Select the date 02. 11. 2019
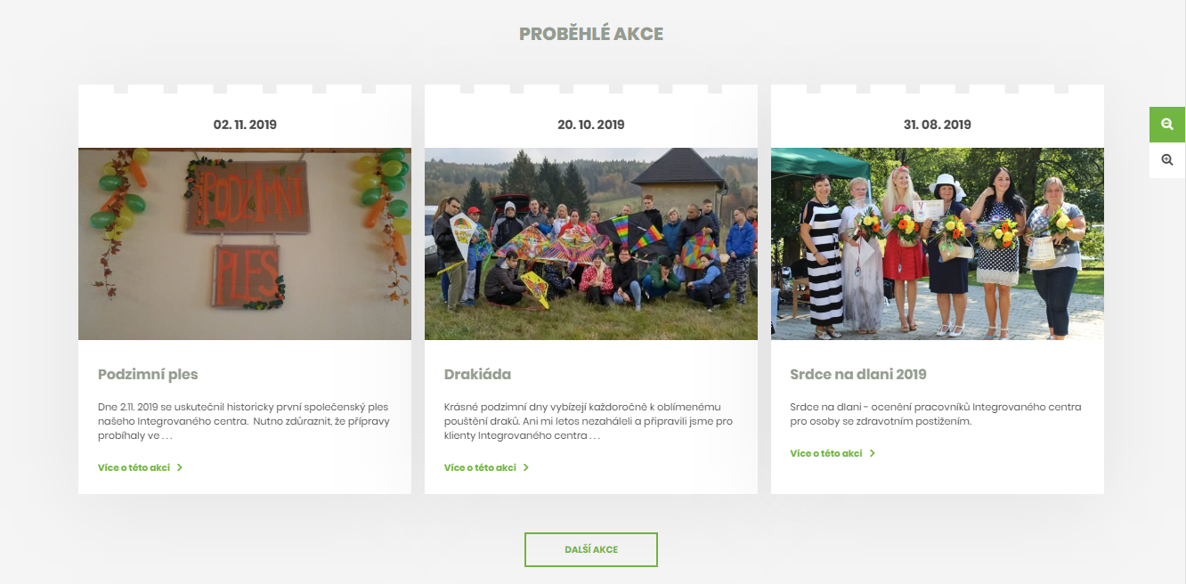Screen dimensions: 1186x584 click(245, 125)
